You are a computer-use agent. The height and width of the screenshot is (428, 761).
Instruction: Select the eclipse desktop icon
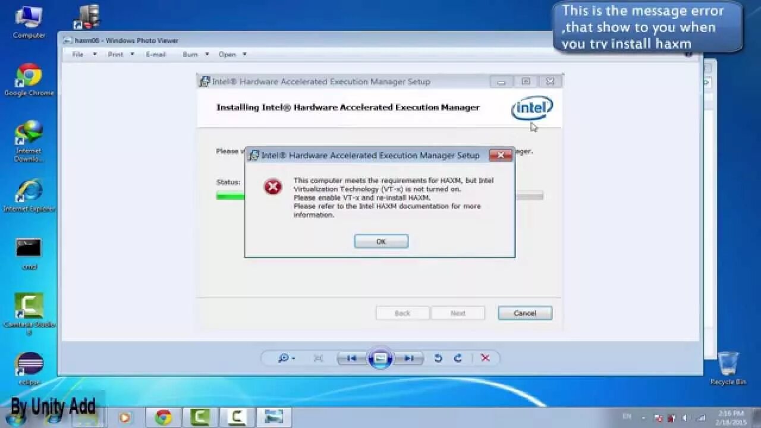coord(29,369)
